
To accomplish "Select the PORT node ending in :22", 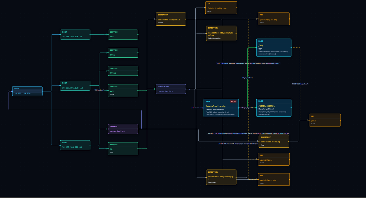I will (75, 34).
